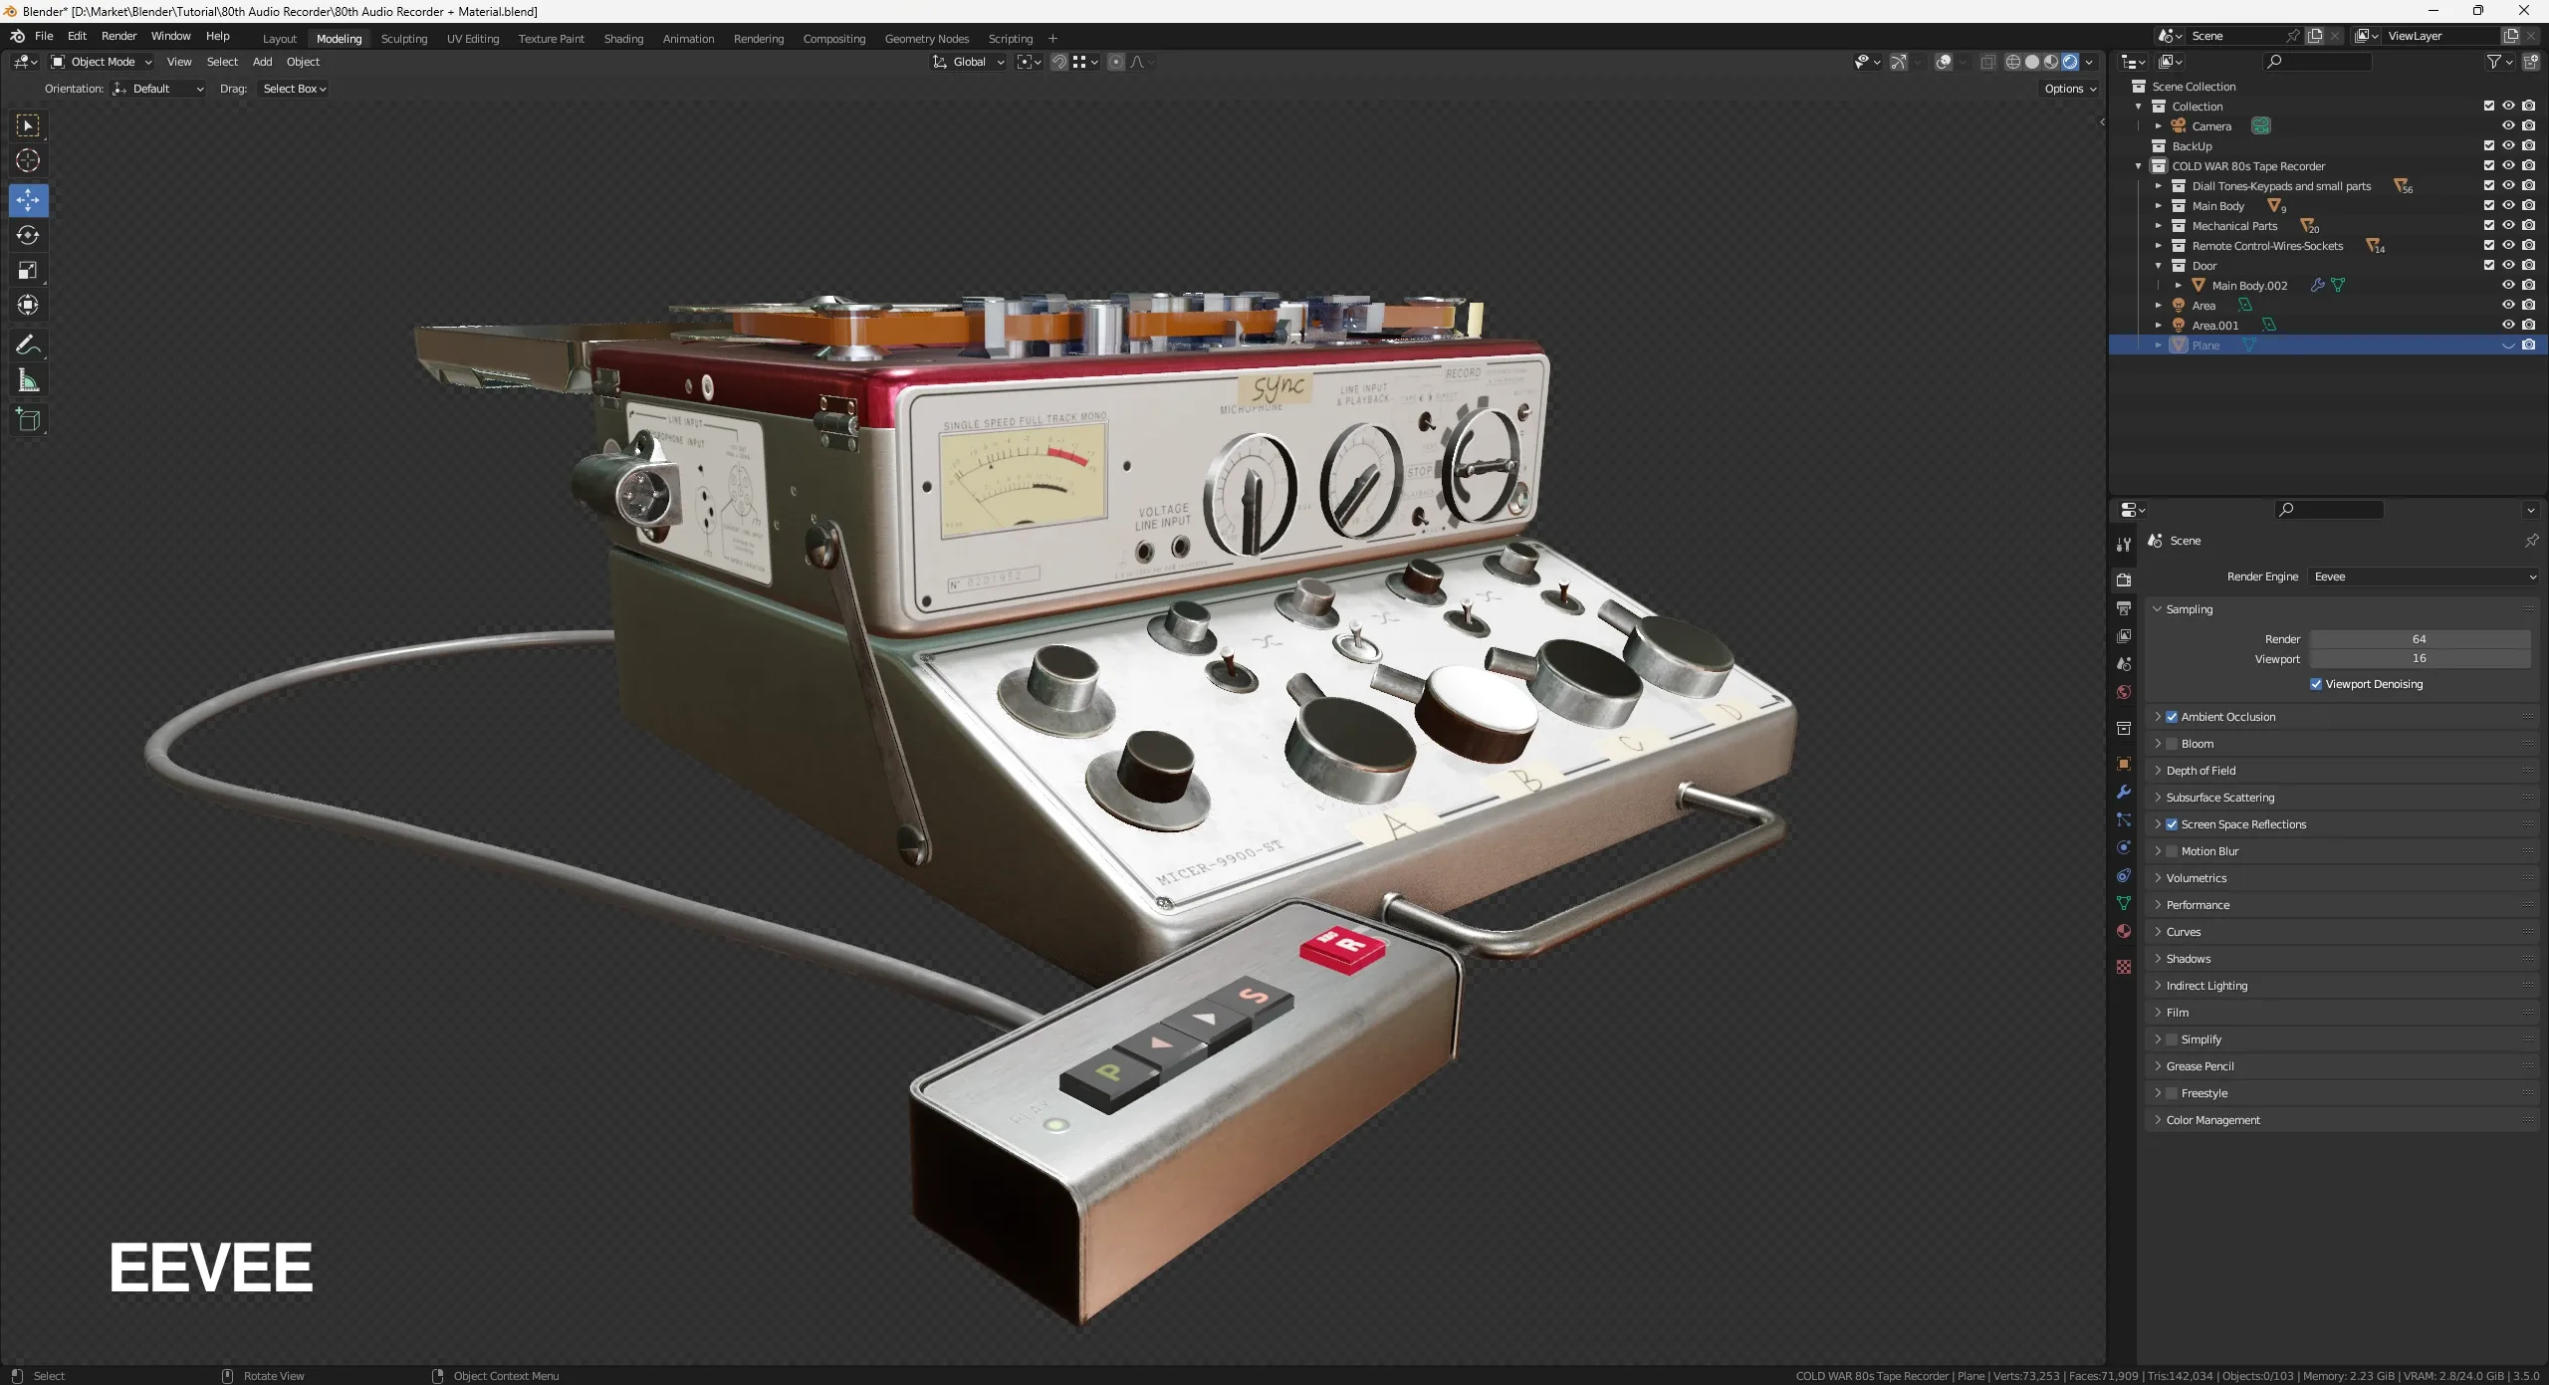Select the Annotate tool
The image size is (2549, 1385).
pyautogui.click(x=28, y=345)
